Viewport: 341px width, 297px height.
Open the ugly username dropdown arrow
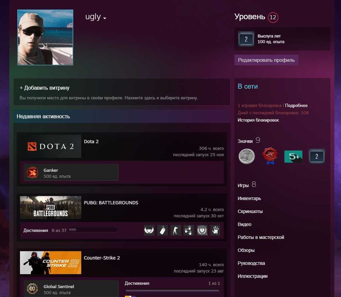tap(105, 18)
